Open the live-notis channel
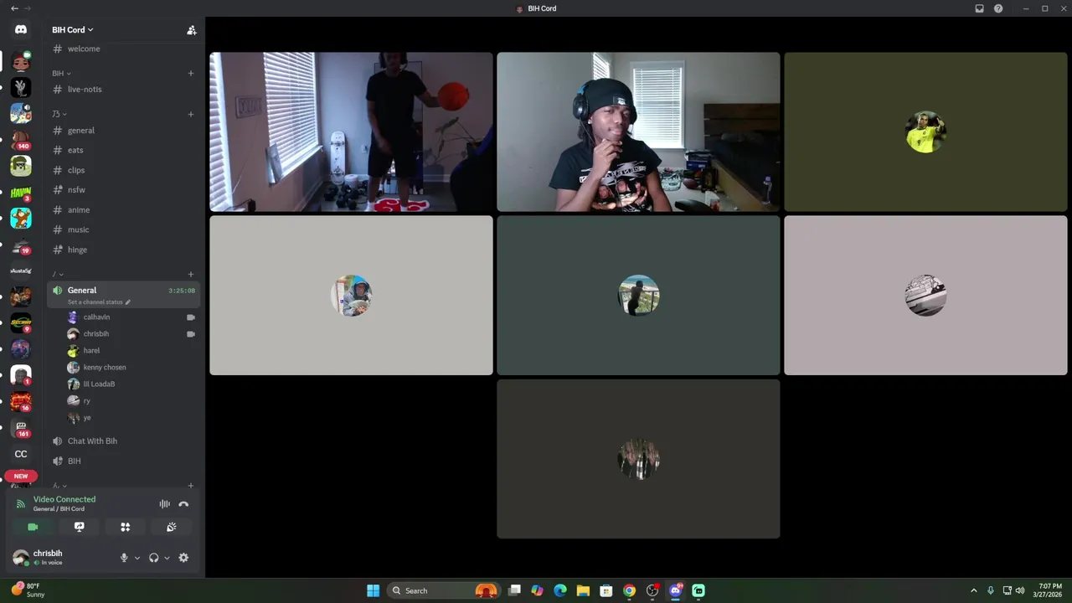Screen dimensions: 1072x603 (x=123, y=90)
